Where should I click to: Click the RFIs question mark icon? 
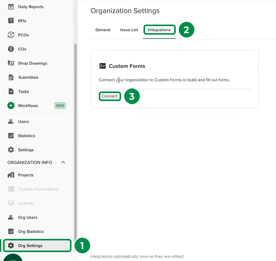(11, 21)
